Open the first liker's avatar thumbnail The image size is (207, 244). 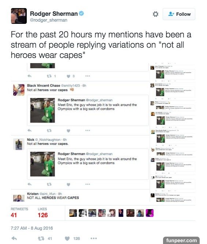click(73, 213)
